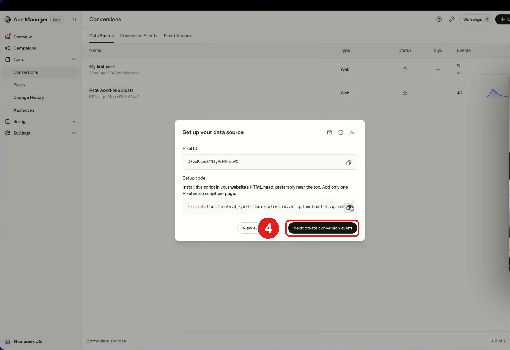Click the Type column header
Image resolution: width=510 pixels, height=350 pixels.
tap(345, 50)
